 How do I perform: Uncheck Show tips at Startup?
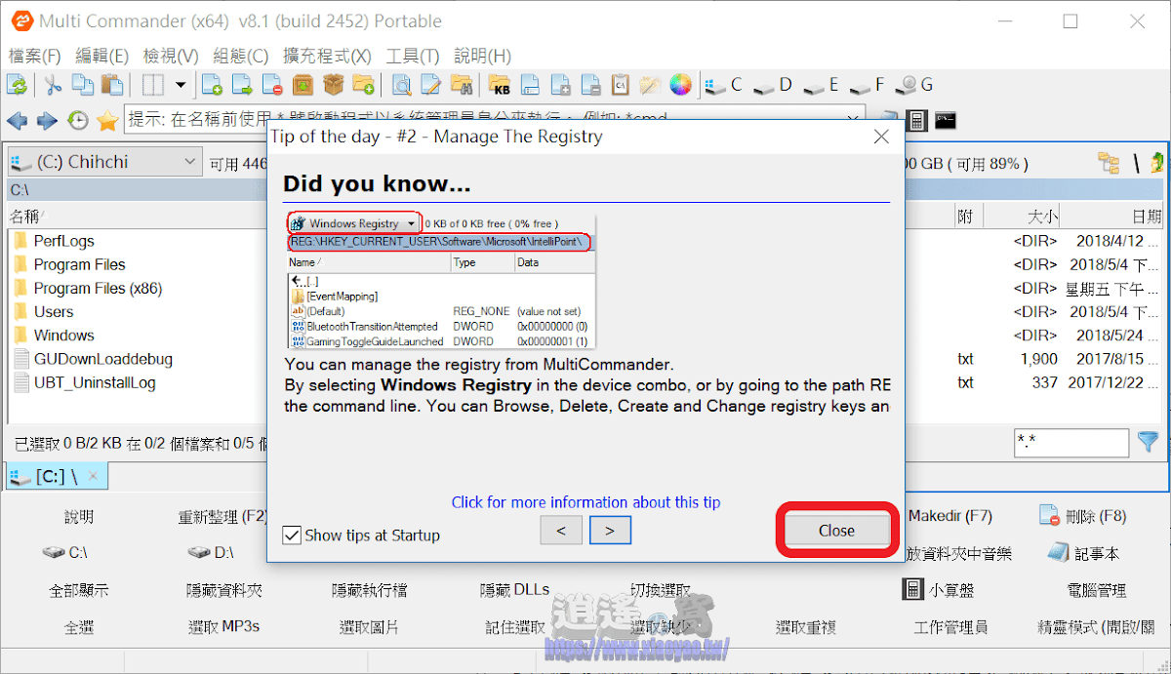291,535
